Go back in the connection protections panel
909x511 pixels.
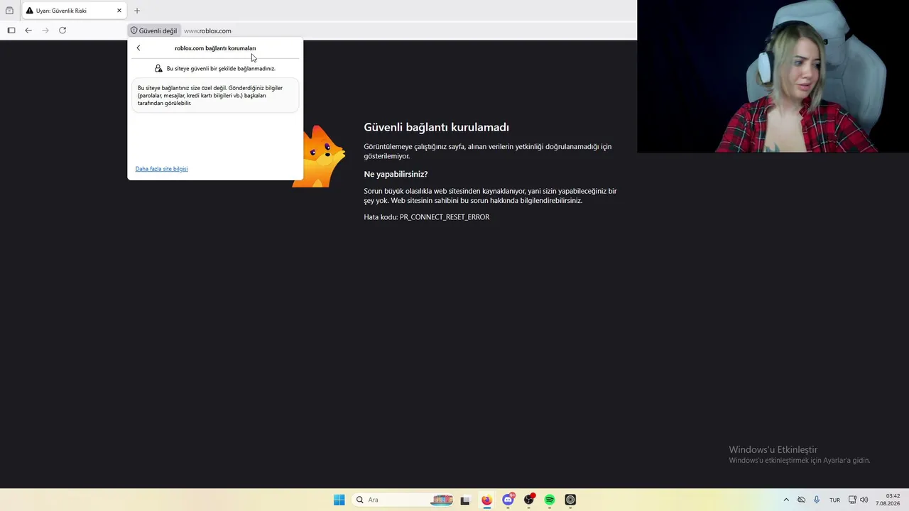pyautogui.click(x=138, y=48)
